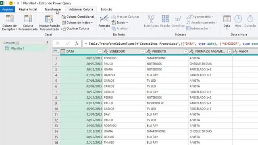This screenshot has width=258, height=145.
Task: Open the Arquivo tab
Action: [x=7, y=9]
